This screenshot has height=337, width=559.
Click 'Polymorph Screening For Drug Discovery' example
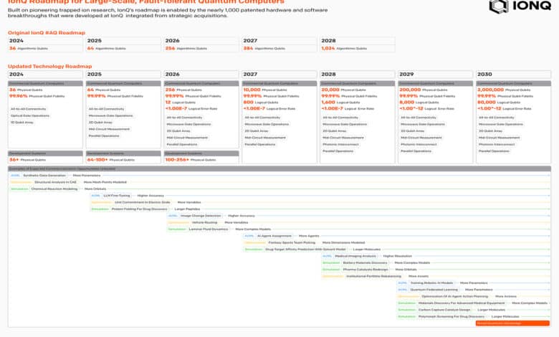point(451,317)
